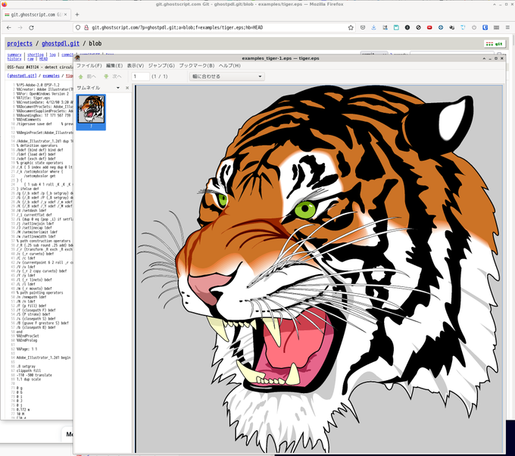This screenshot has height=456, width=515.
Task: Click code line 'Adobe_Illustrator_1.2d1 begin'
Action: pyautogui.click(x=43, y=358)
